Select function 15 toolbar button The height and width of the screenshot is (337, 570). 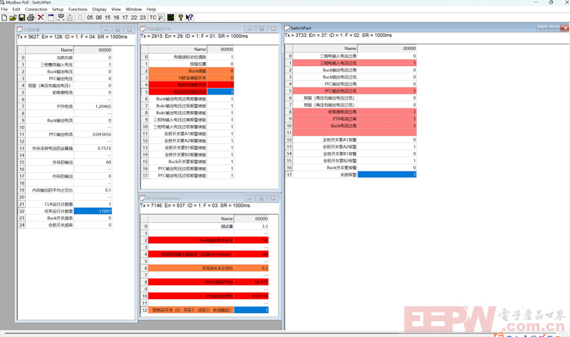tap(108, 17)
